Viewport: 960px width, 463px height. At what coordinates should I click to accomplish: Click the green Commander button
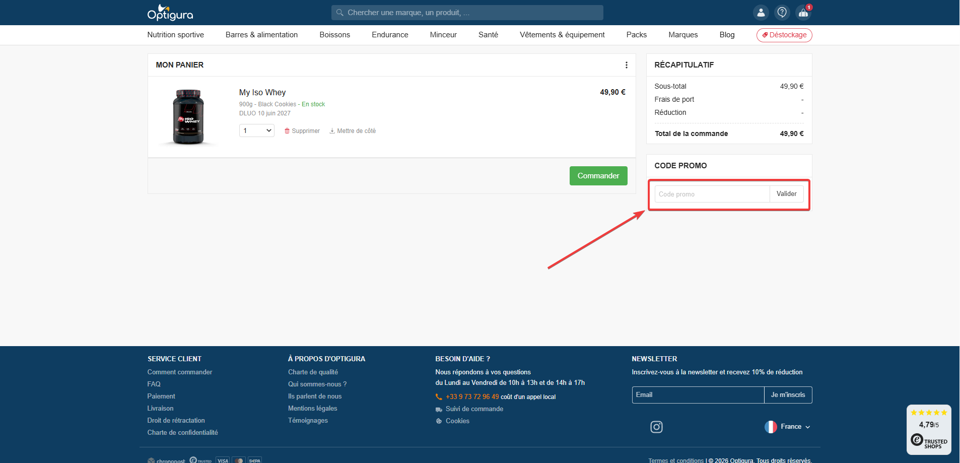(598, 176)
